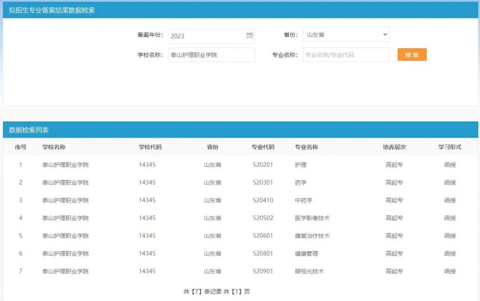Click the 学校名称 column header
480x301 pixels.
(54, 147)
